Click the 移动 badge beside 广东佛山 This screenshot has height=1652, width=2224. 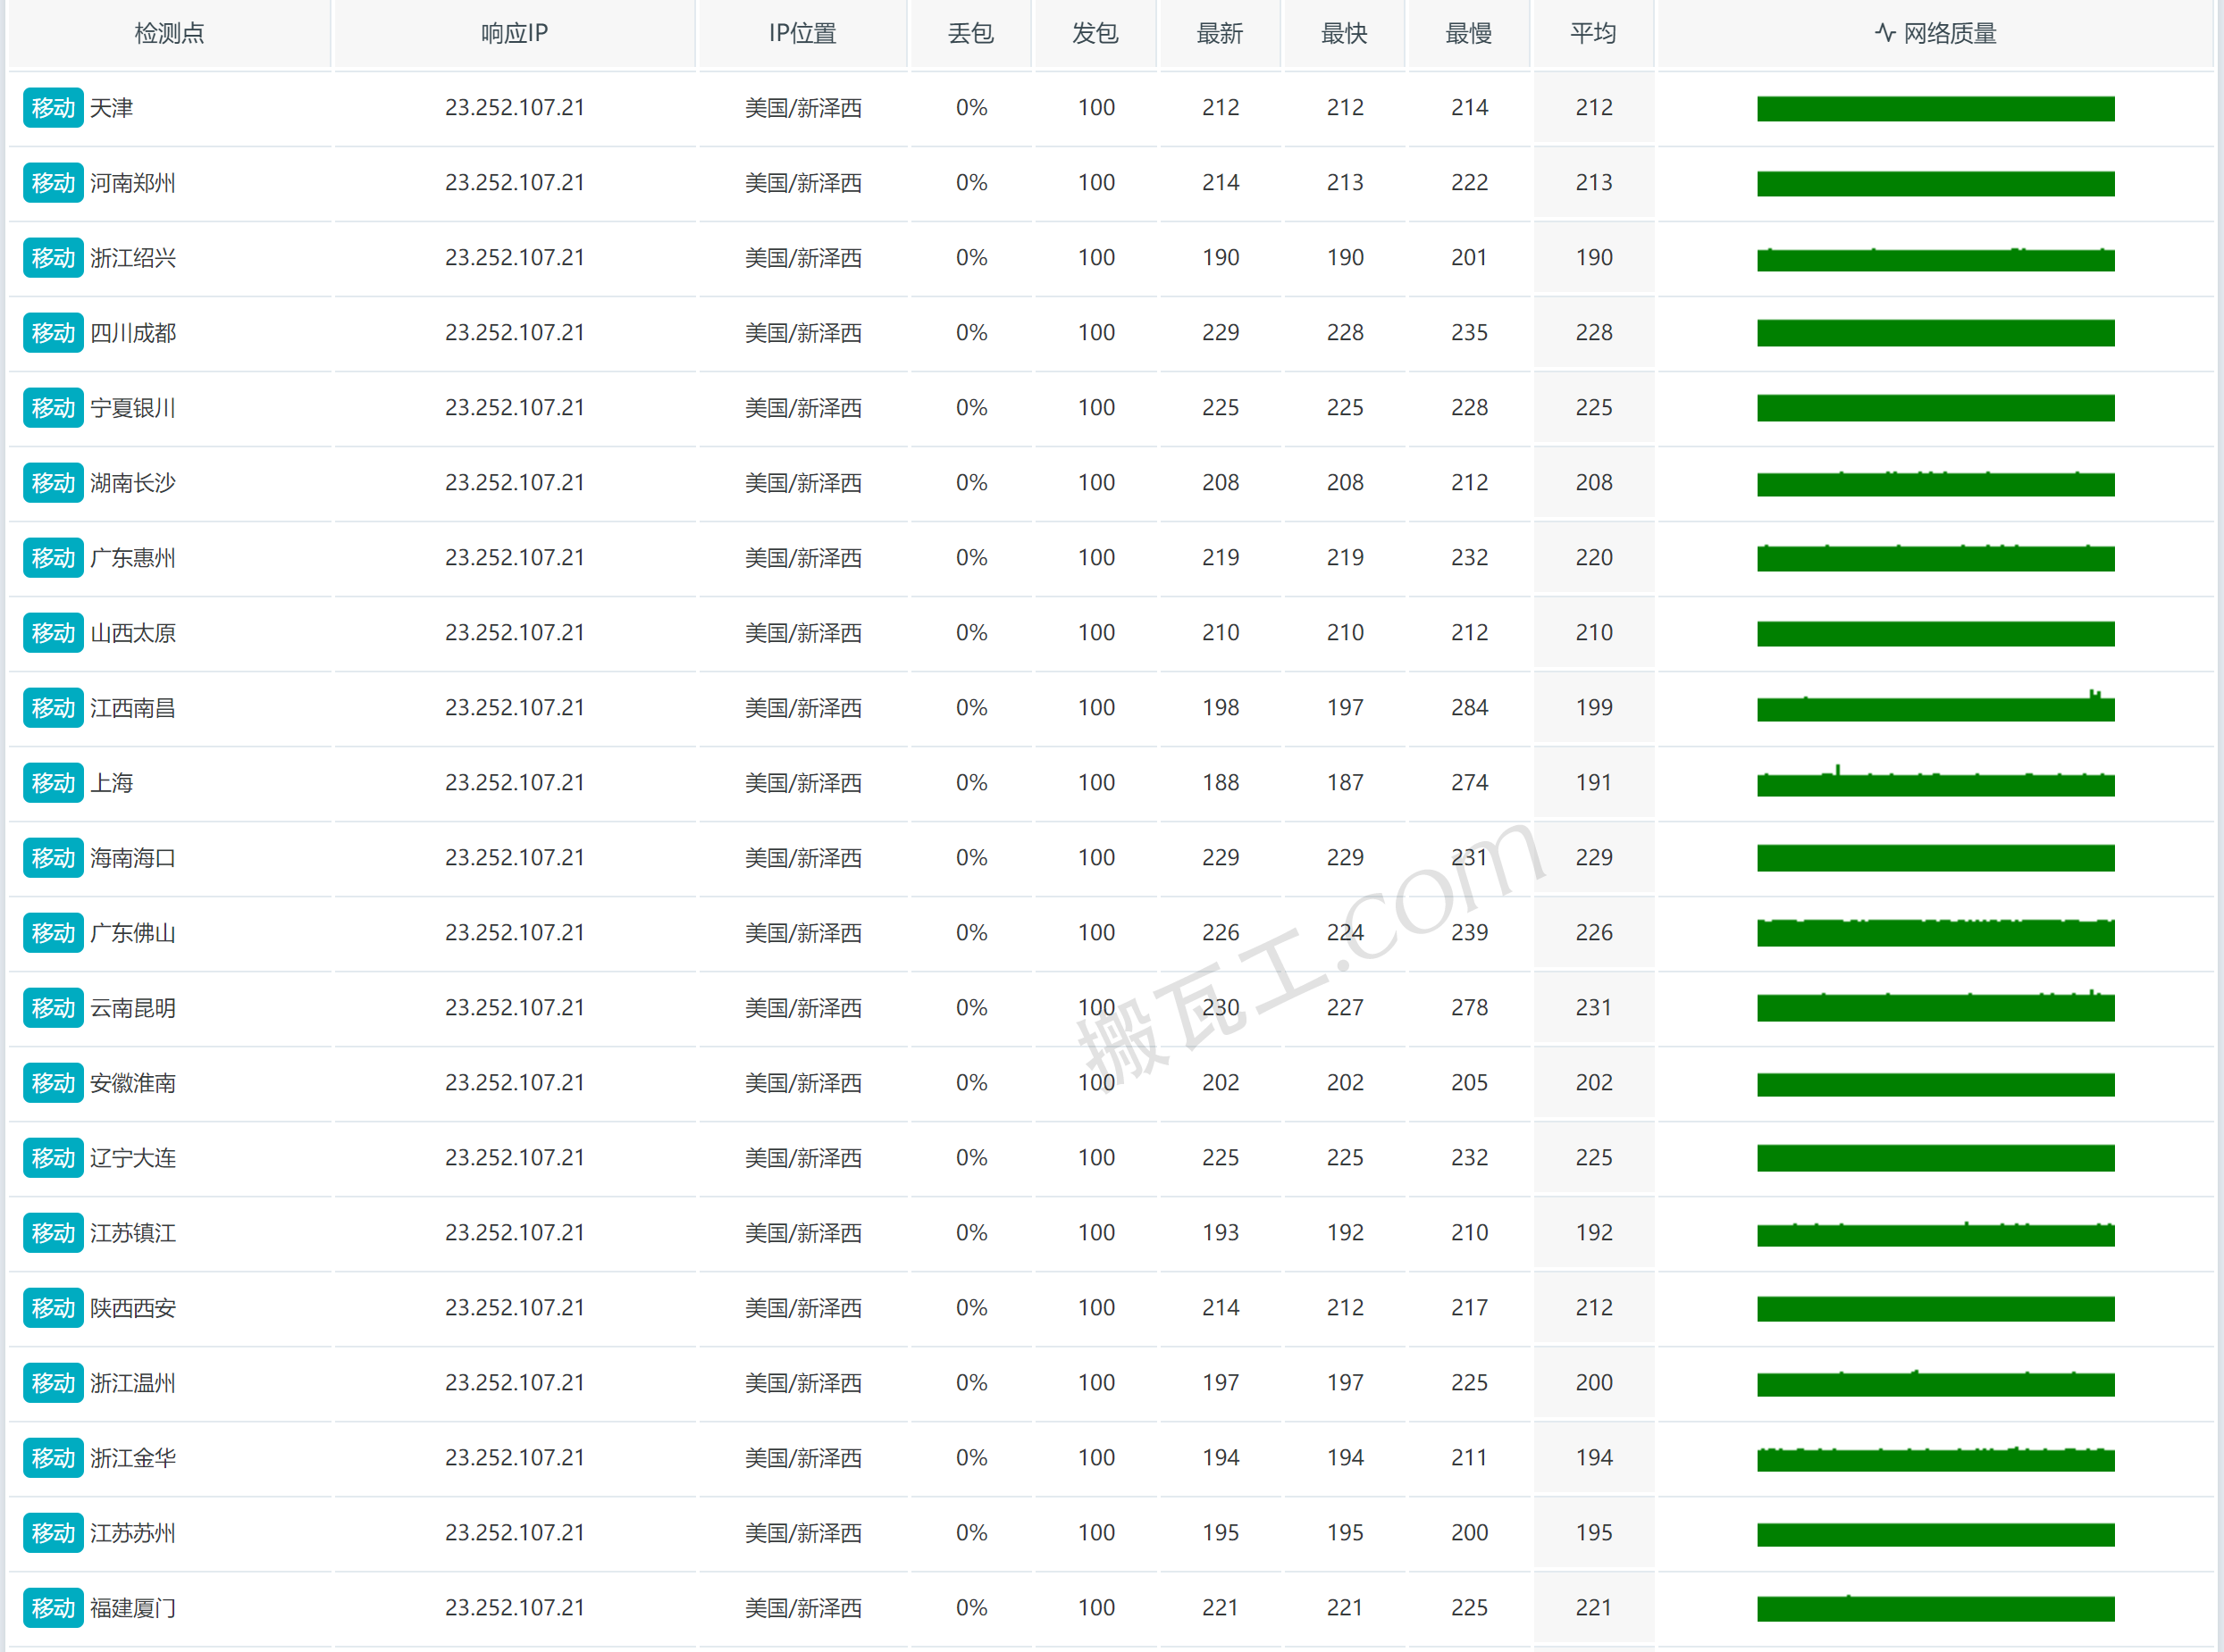[53, 933]
